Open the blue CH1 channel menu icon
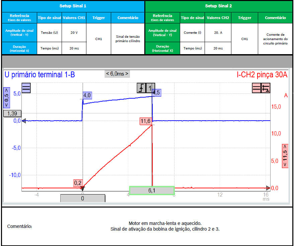 (26, 88)
